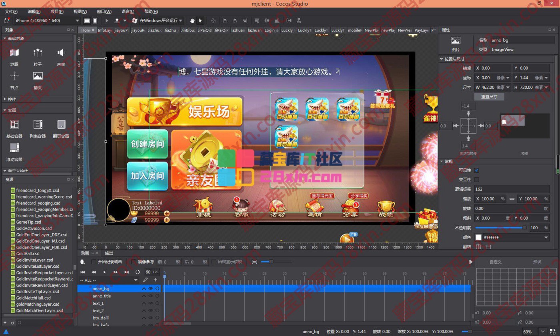The height and width of the screenshot is (336, 560).
Task: Hide the anno_bg layer with eye icon
Action: (151, 288)
